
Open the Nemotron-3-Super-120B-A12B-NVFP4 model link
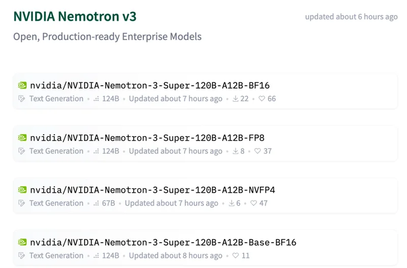pos(152,190)
